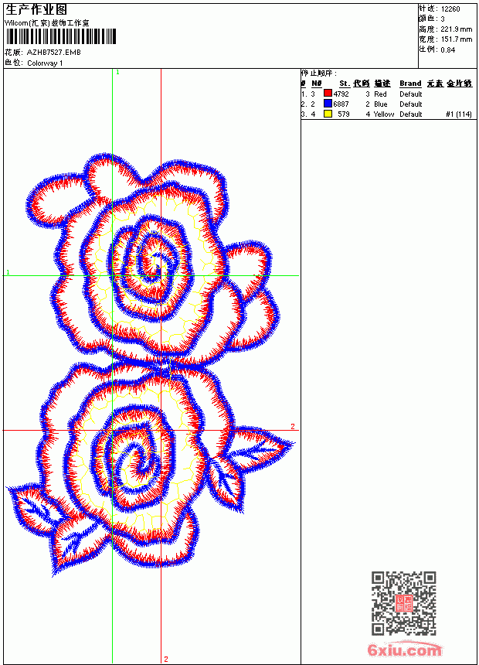This screenshot has width=479, height=665.
Task: Click the green marker 1 on the left horizontal guide
Action: [x=8, y=272]
